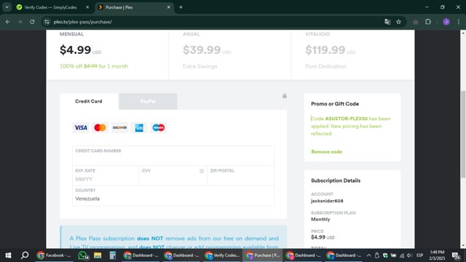Open the Chrome profile avatar
Screen dimensions: 466x262
coord(446,22)
